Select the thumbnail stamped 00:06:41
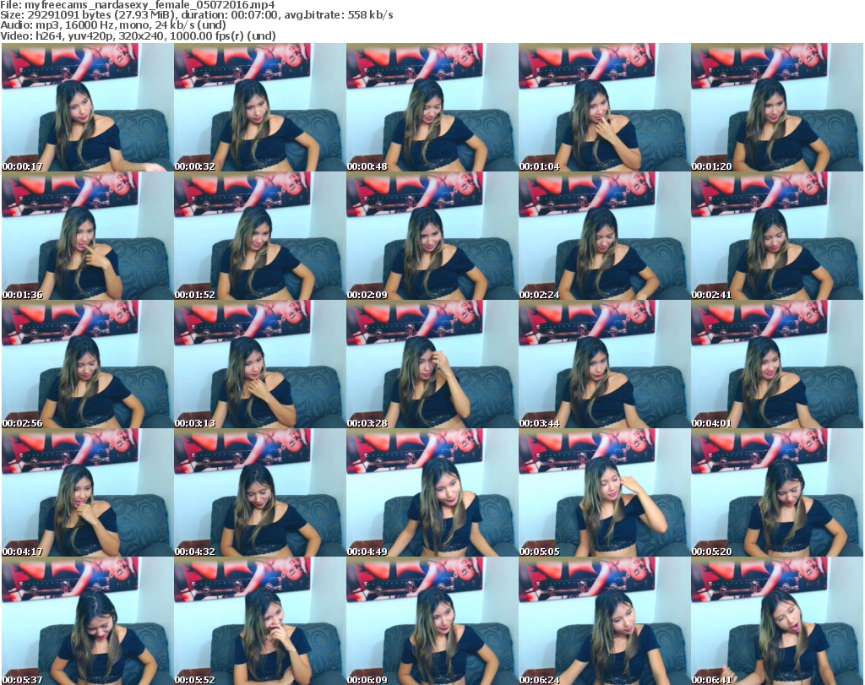This screenshot has width=865, height=685. [777, 621]
